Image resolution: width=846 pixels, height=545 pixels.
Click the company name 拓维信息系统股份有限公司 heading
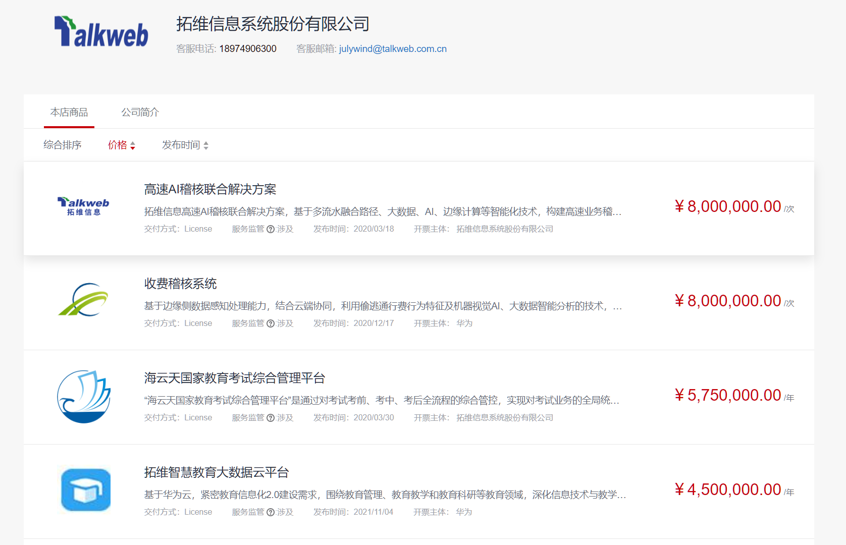[273, 24]
